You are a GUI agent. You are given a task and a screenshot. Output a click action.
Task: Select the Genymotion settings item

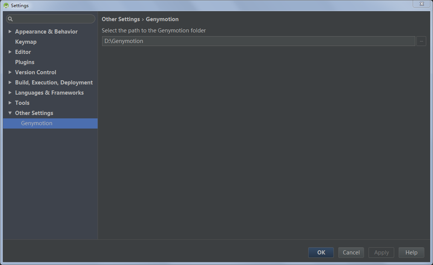coord(50,123)
